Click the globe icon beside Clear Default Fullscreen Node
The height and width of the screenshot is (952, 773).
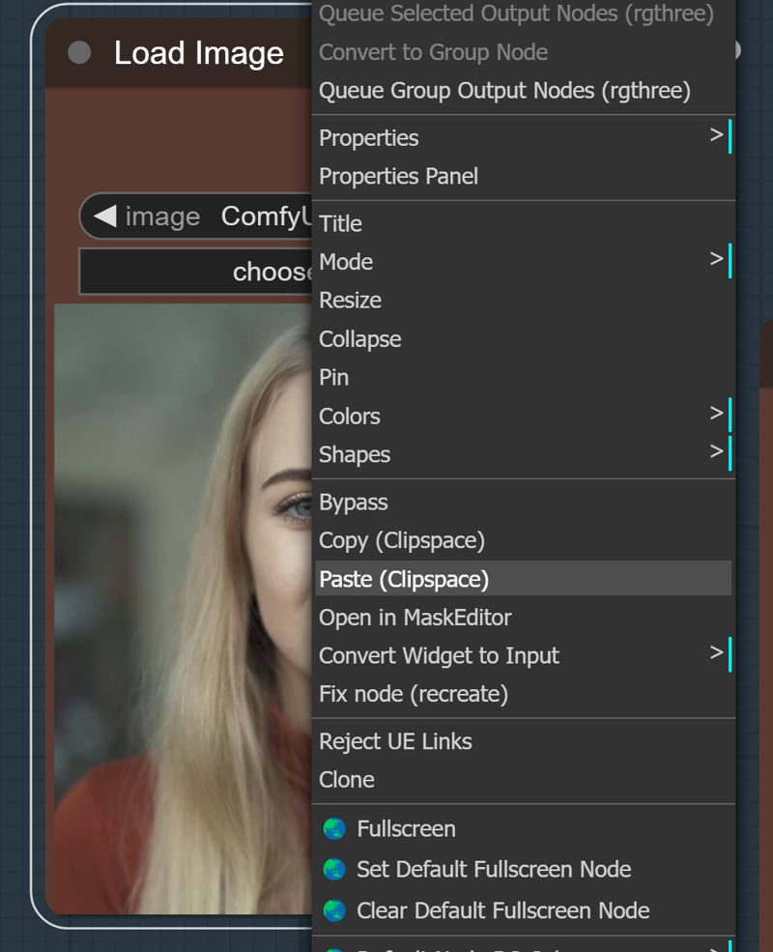pyautogui.click(x=333, y=909)
